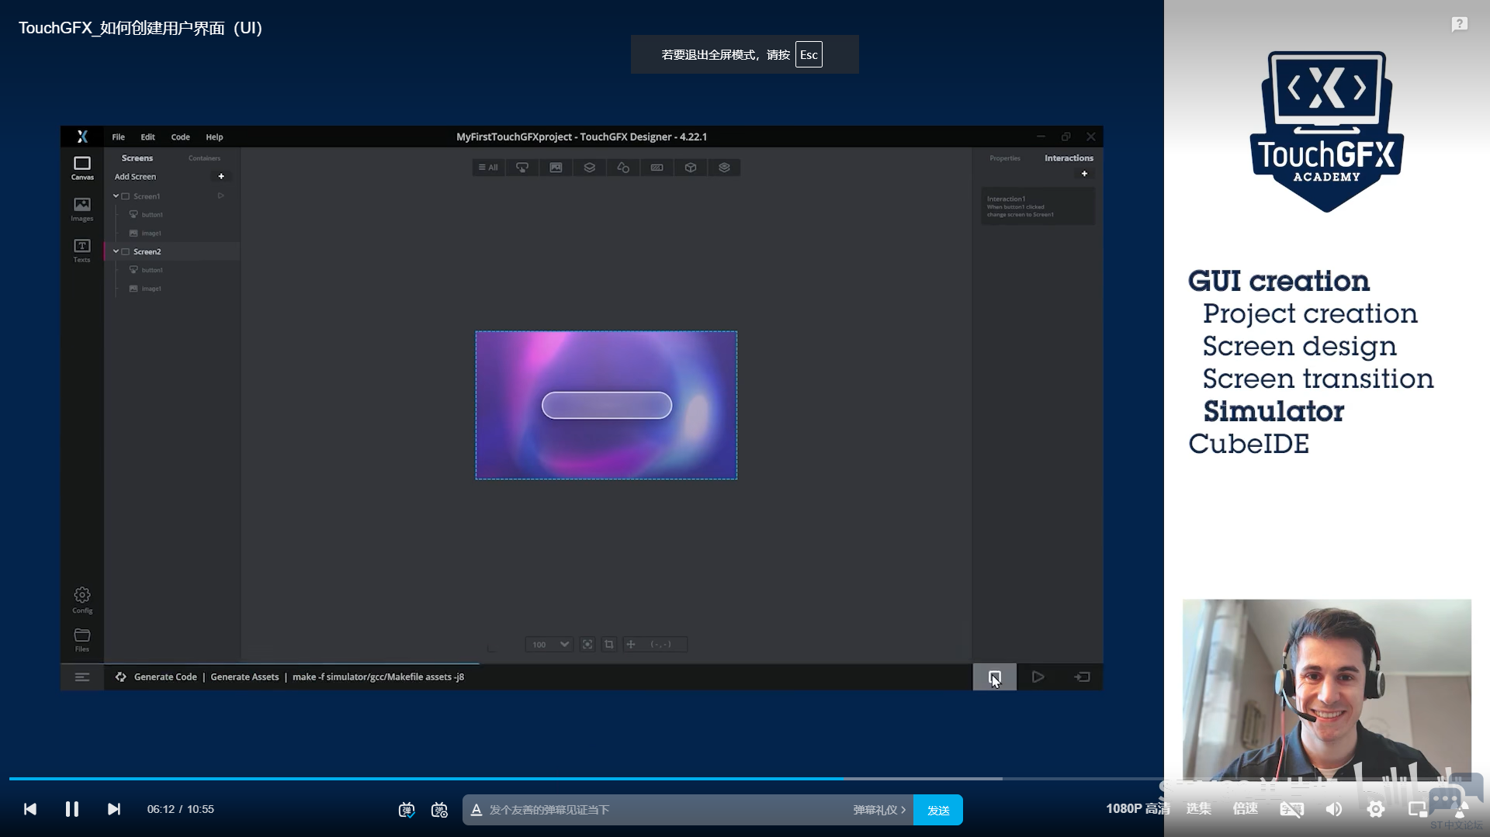Viewport: 1490px width, 837px height.
Task: Open the canvas zoom 100 dropdown
Action: [549, 644]
